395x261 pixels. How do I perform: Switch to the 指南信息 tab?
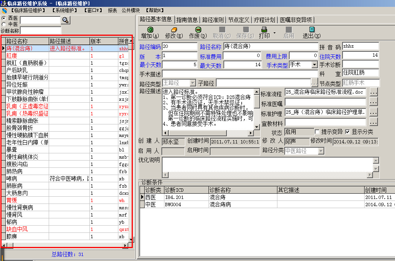tap(187, 20)
